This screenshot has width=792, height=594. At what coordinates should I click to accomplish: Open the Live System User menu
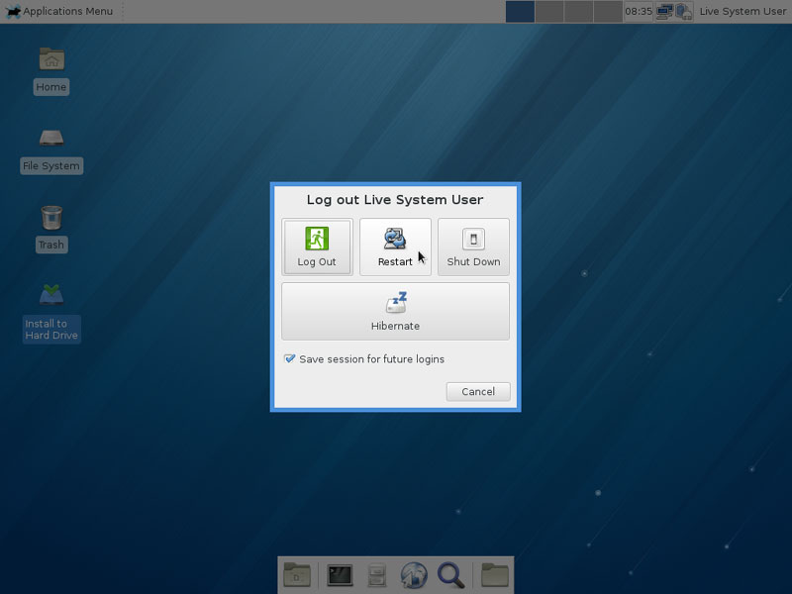tap(742, 11)
